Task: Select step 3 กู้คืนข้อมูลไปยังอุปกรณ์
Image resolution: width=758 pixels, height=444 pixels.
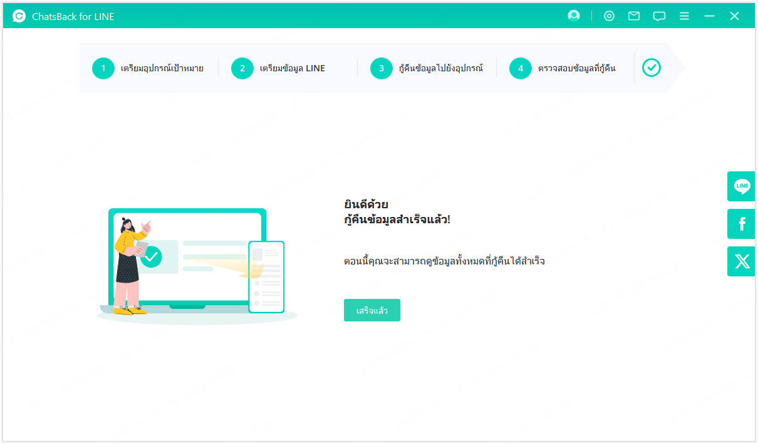Action: click(x=427, y=68)
